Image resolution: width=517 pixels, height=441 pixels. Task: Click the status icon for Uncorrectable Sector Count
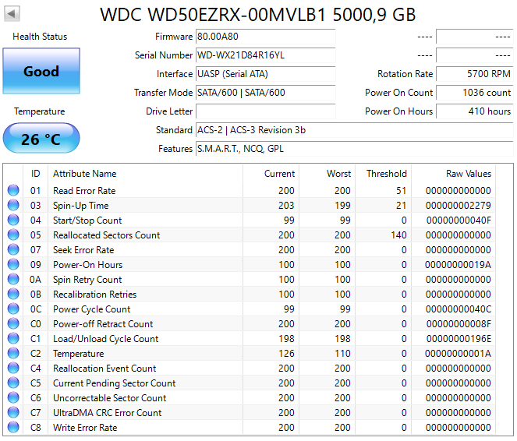[x=13, y=398]
